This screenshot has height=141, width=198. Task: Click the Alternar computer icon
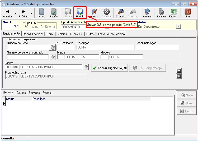[x=147, y=12]
